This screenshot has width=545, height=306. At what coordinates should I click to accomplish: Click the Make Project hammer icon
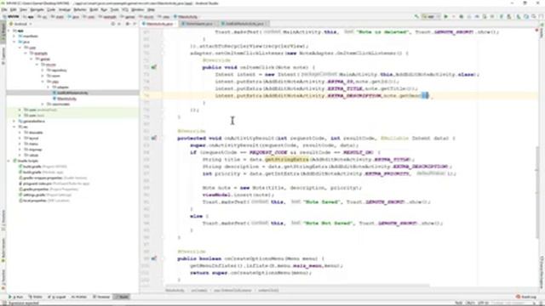416,16
